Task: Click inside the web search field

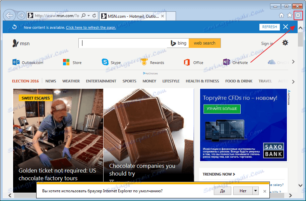Action: coord(124,43)
